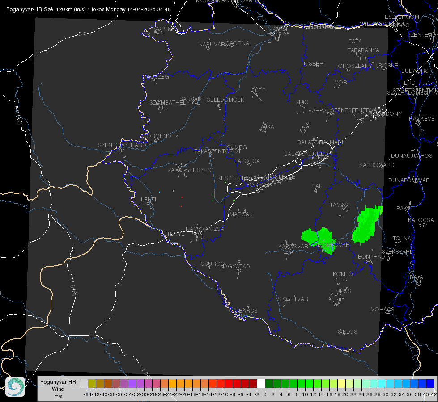Click the MARCALI label
This screenshot has width=438, height=402.
242,214
